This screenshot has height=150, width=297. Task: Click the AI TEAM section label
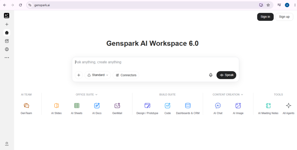(x=26, y=95)
